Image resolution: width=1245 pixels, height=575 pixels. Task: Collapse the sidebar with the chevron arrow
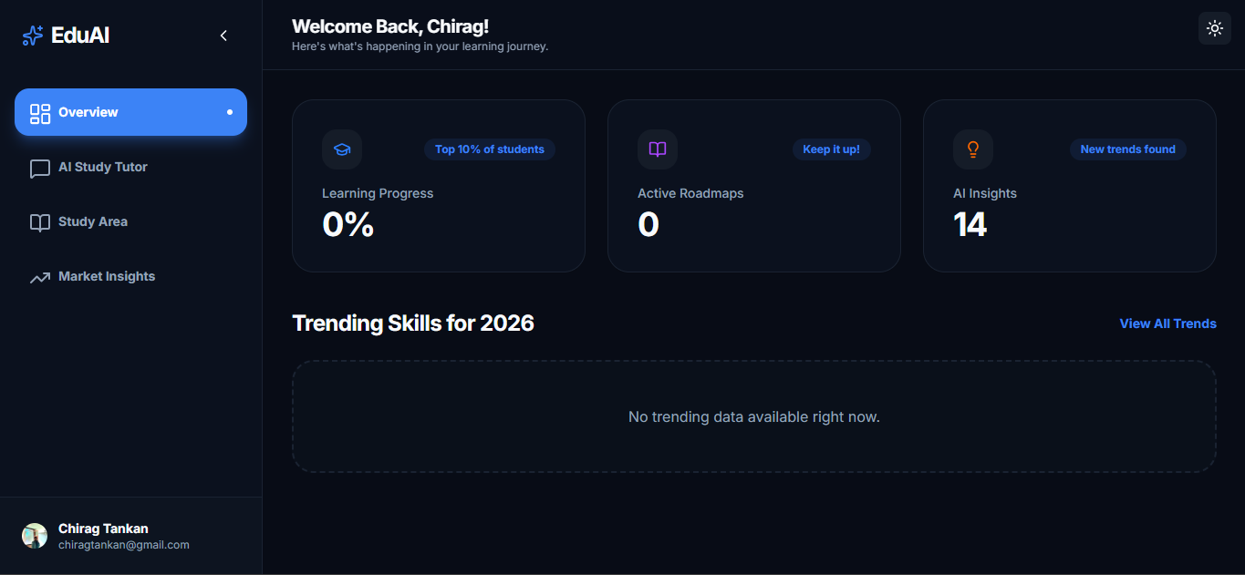[223, 36]
